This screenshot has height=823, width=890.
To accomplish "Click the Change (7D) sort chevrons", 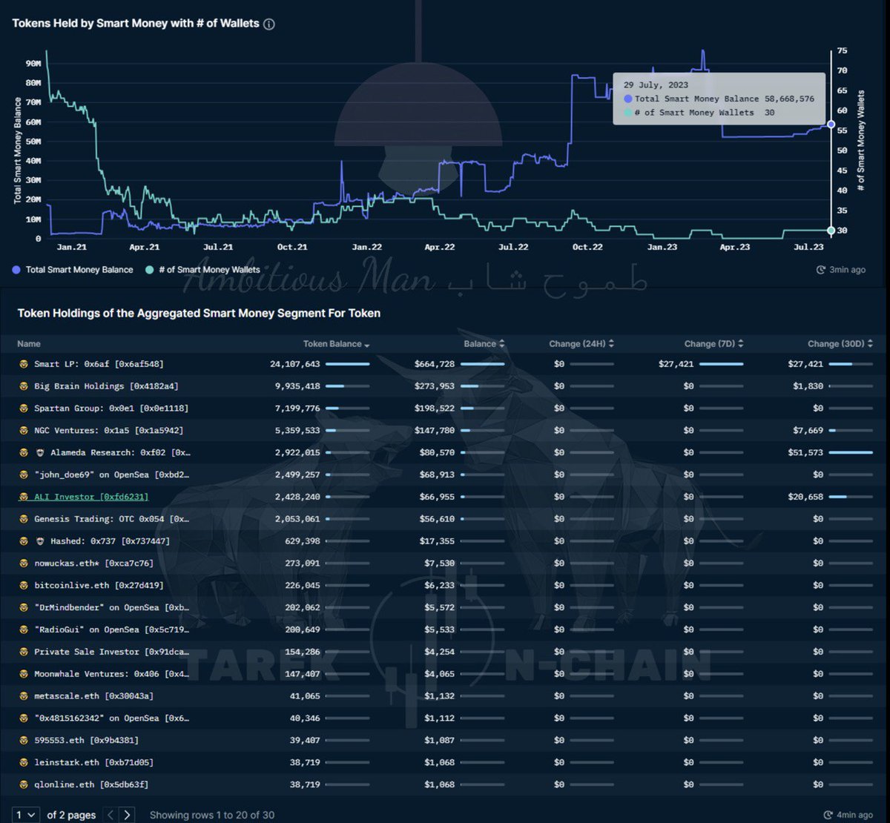I will (742, 343).
